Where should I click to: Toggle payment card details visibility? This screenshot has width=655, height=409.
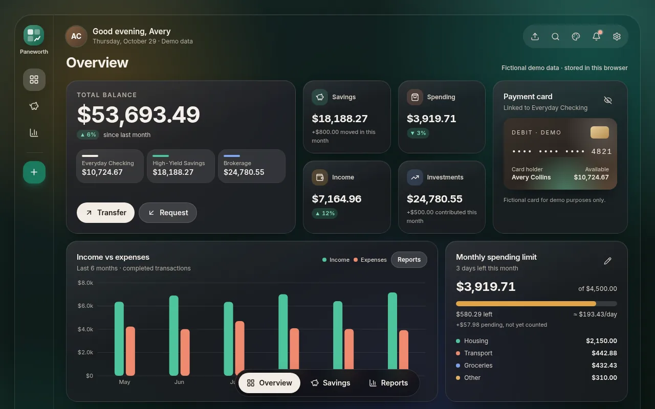(608, 100)
